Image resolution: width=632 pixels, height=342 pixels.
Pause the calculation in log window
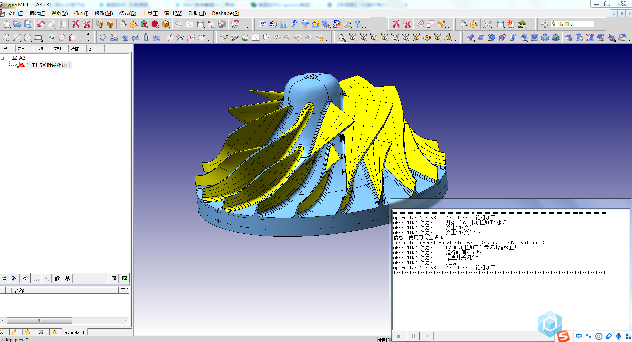pyautogui.click(x=413, y=336)
